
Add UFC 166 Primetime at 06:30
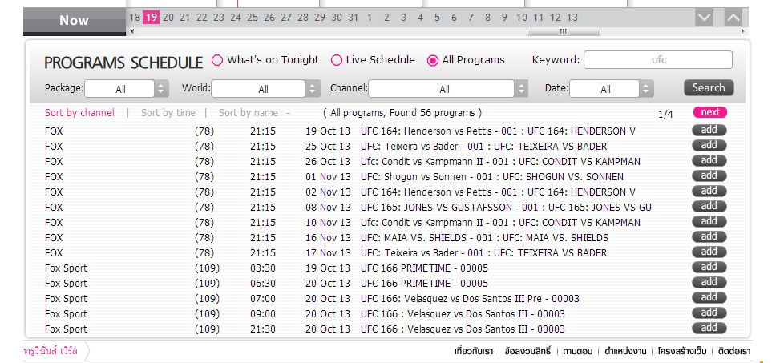pyautogui.click(x=709, y=282)
